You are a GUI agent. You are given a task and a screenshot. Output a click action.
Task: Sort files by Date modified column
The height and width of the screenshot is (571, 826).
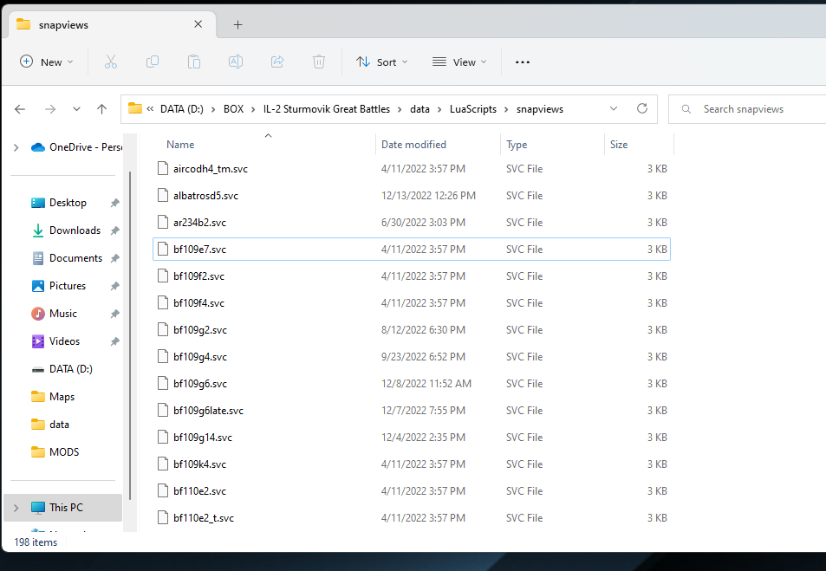[x=414, y=145]
